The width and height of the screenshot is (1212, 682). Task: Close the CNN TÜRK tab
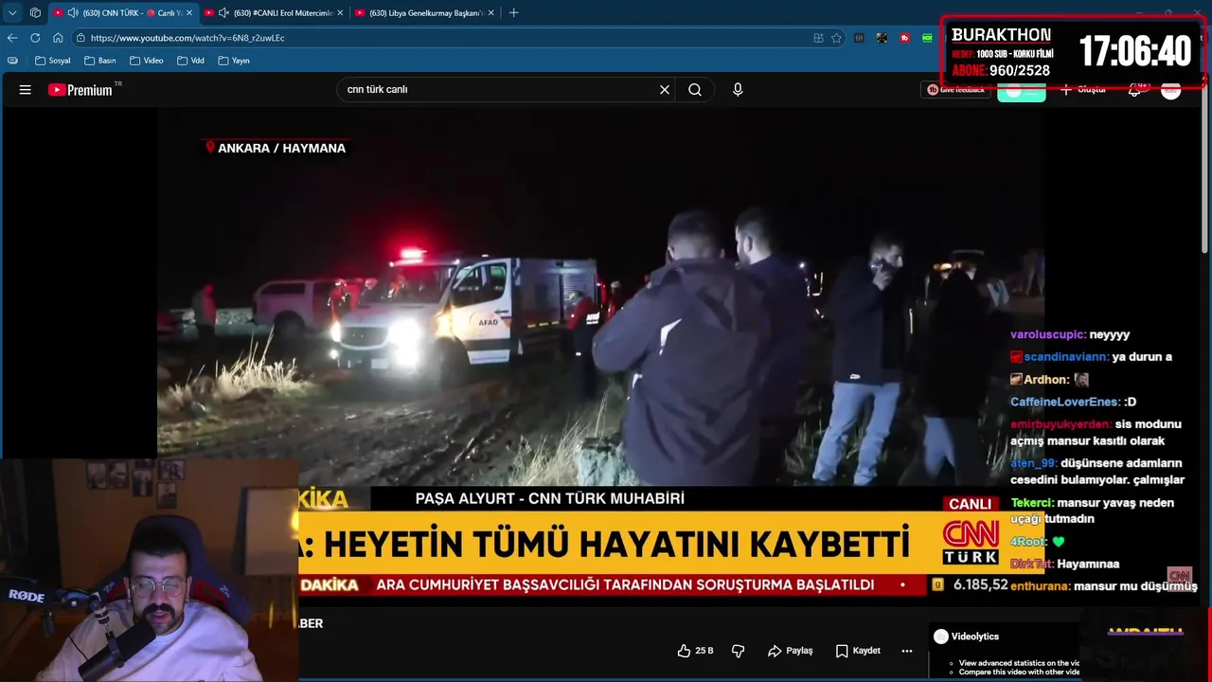point(188,13)
